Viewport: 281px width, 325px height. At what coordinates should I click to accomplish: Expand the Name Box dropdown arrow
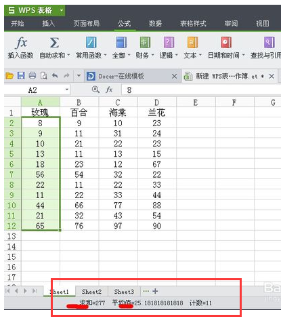(67, 90)
